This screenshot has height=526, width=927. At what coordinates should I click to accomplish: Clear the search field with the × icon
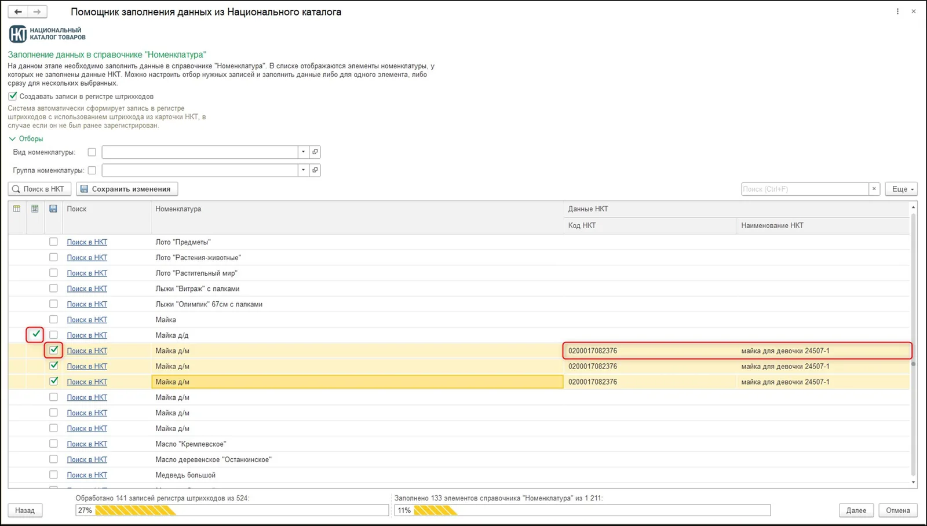click(874, 189)
